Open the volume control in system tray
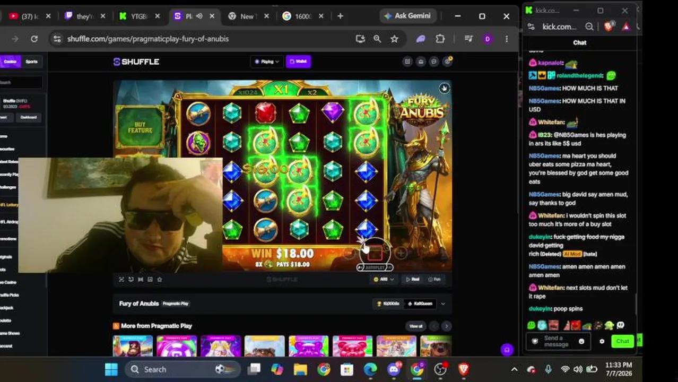Screen dimensions: 678x382 [x=578, y=369]
